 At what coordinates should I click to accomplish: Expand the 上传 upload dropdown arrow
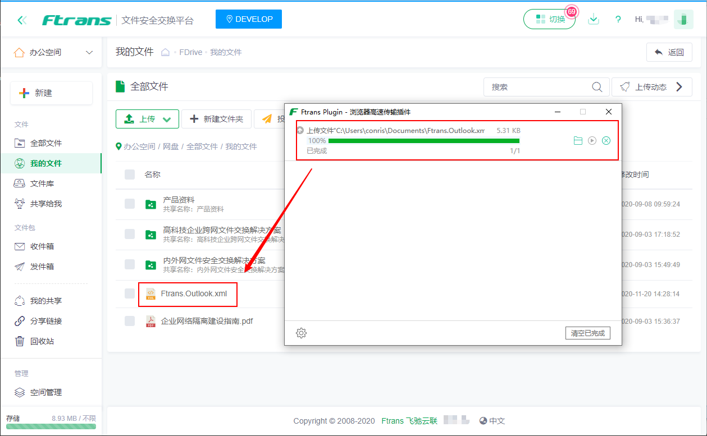(166, 119)
